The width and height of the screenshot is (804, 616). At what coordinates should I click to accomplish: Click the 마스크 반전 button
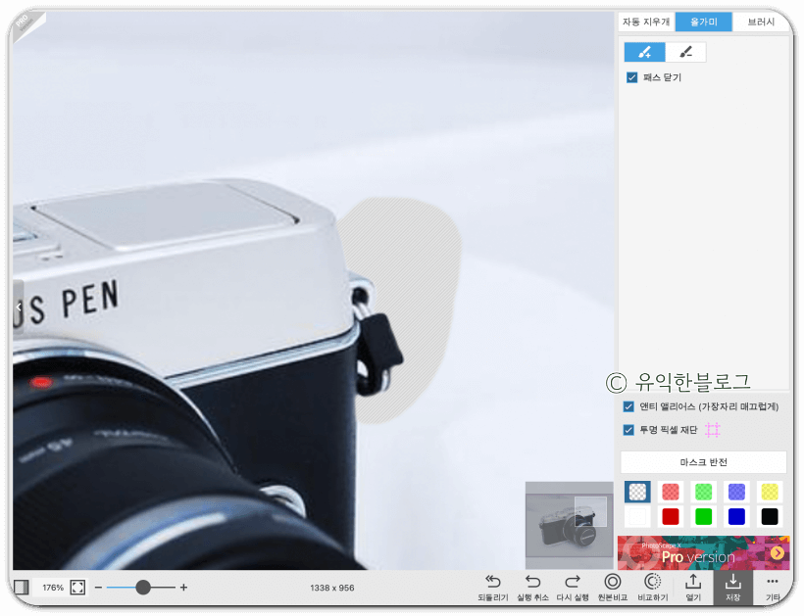(704, 462)
